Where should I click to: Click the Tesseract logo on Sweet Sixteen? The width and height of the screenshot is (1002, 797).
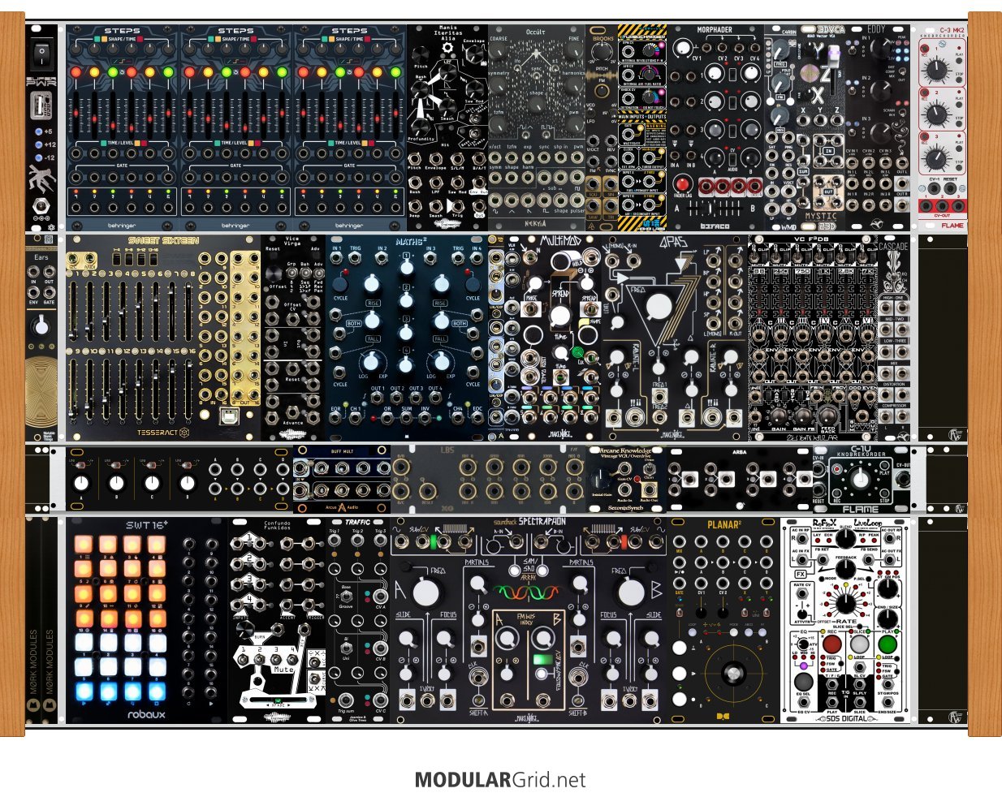point(163,433)
